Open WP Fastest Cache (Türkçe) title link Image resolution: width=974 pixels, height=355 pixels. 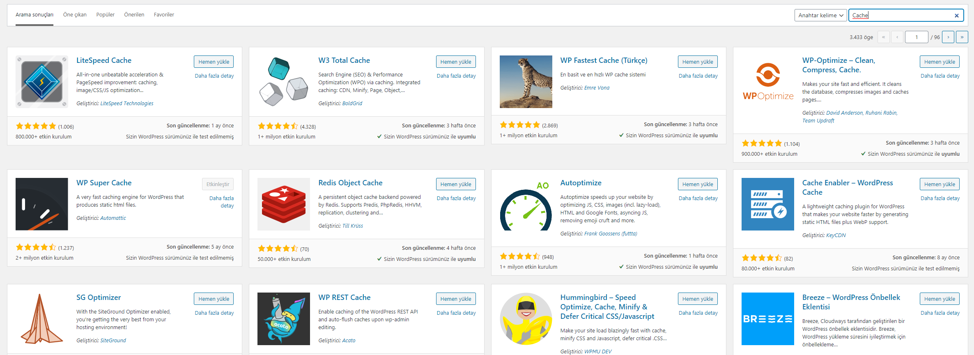[x=604, y=60]
